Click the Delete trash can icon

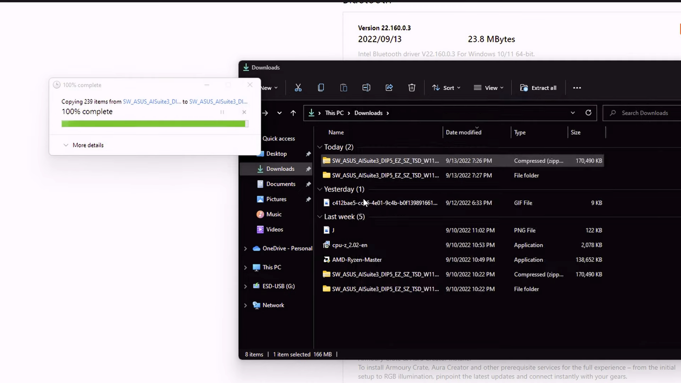[411, 88]
